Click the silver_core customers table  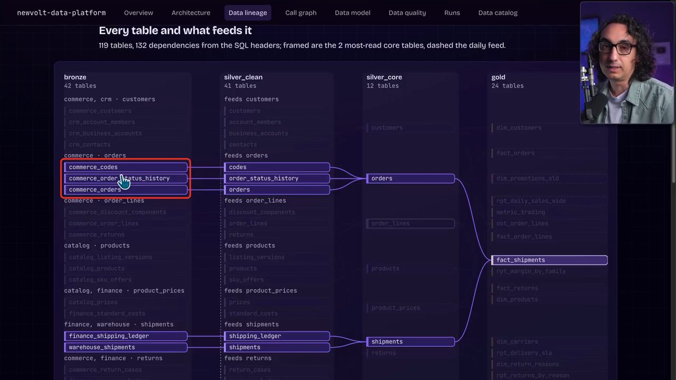pyautogui.click(x=411, y=128)
